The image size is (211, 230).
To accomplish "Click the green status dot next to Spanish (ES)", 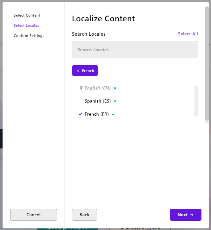I will click(x=115, y=101).
